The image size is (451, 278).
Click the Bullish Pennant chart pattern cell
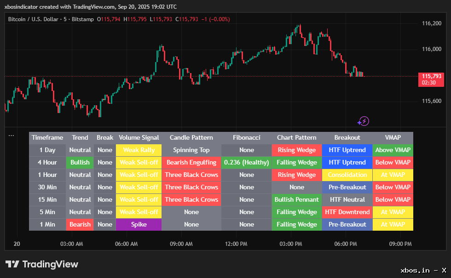click(296, 199)
